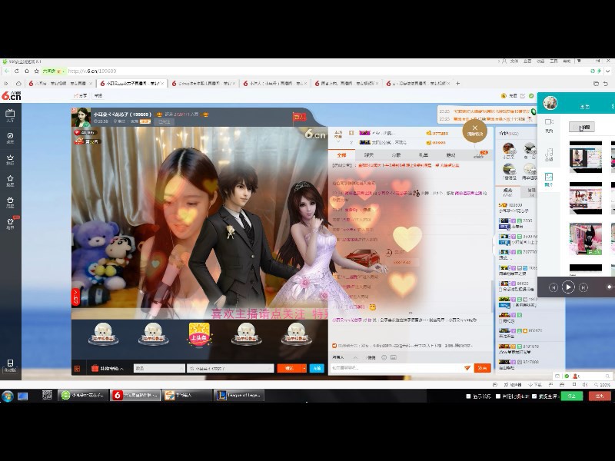Screen dimensions: 615x461
Task: Open the music section in side panel
Action: (549, 154)
